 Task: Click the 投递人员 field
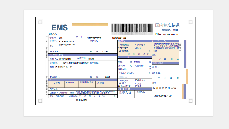(143, 94)
